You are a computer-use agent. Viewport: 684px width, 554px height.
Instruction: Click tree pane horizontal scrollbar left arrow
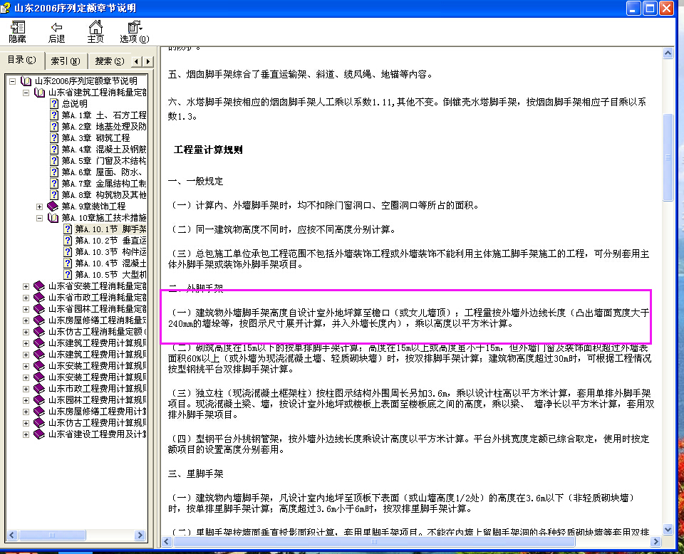(12, 535)
